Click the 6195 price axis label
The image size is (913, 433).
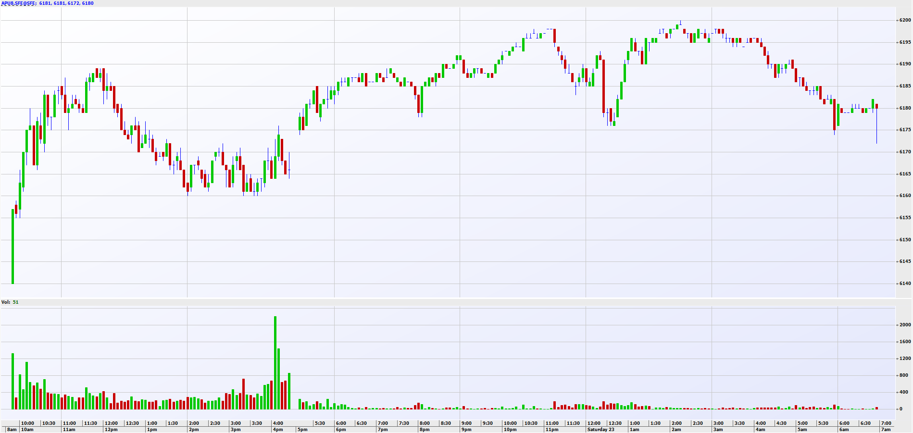click(x=905, y=42)
